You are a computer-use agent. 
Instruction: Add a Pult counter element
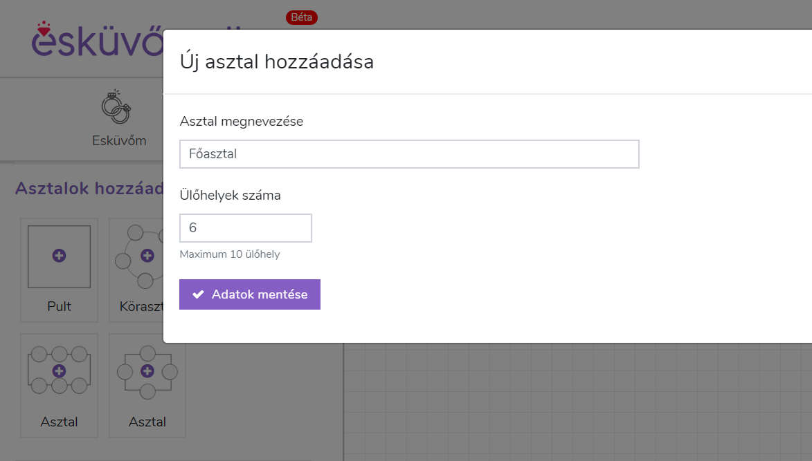click(x=59, y=270)
